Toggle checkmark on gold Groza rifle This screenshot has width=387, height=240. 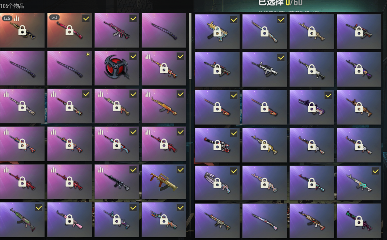[180, 170]
